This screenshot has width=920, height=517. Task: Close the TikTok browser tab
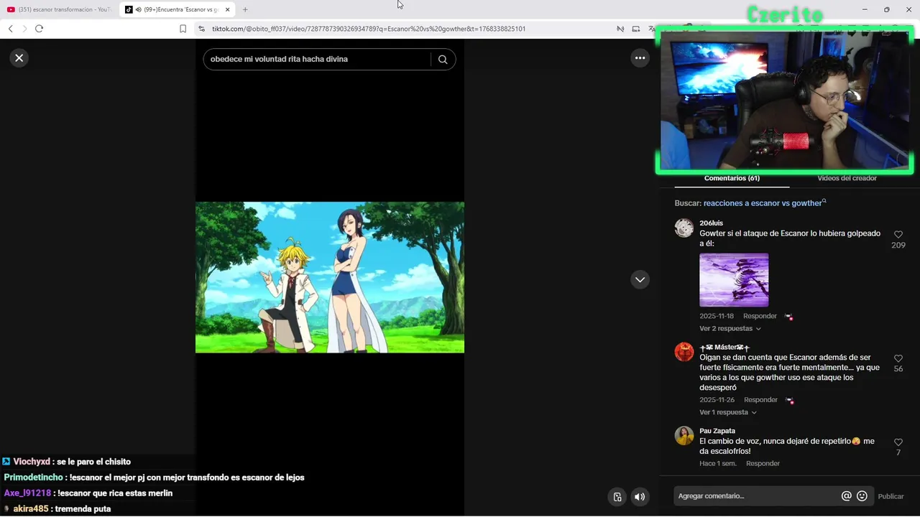pos(228,9)
